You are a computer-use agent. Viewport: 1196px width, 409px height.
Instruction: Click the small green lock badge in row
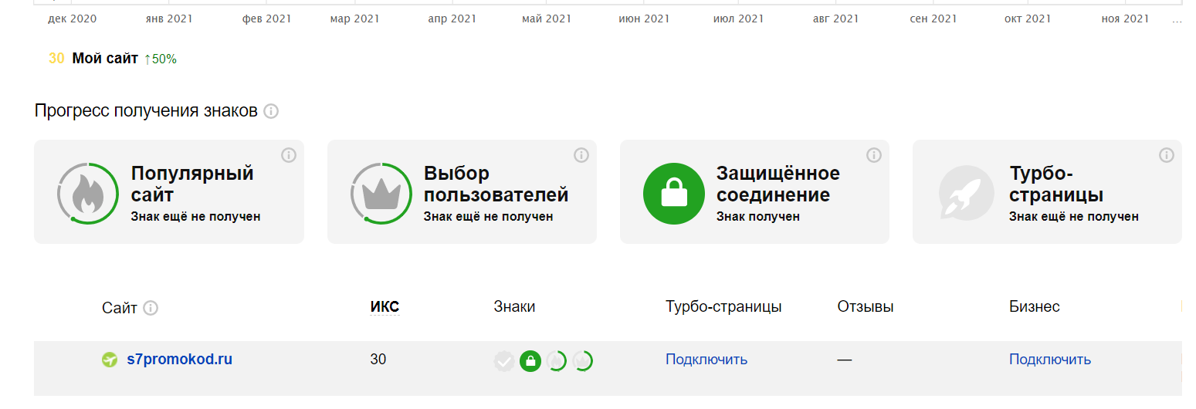(x=530, y=360)
